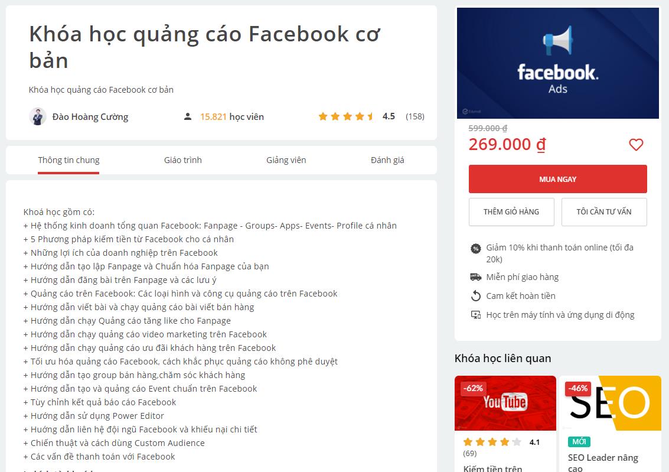The image size is (669, 472).
Task: Open the Giảng viên tab
Action: point(286,160)
